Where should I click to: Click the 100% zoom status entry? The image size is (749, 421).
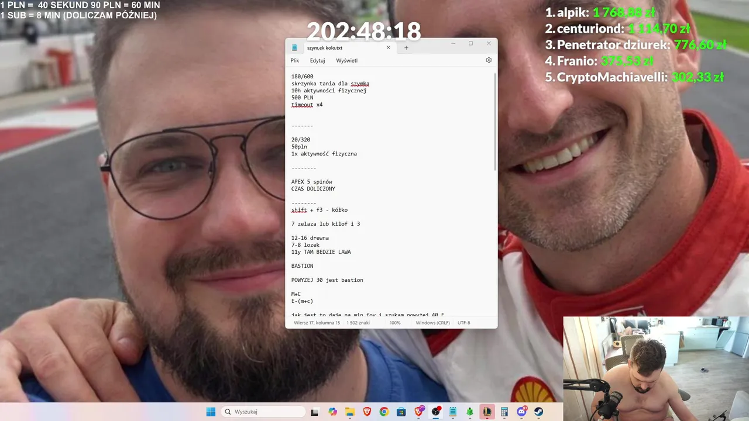tap(395, 322)
